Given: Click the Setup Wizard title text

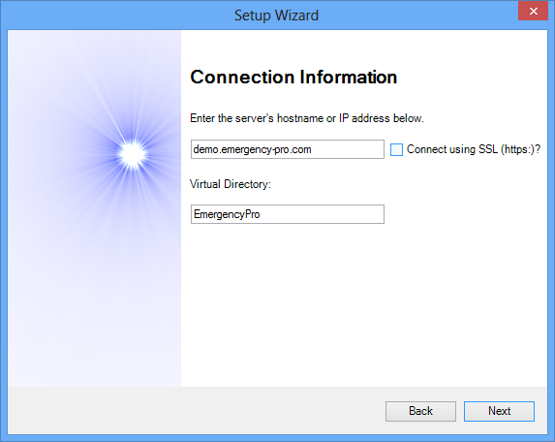Looking at the screenshot, I should click(x=276, y=16).
